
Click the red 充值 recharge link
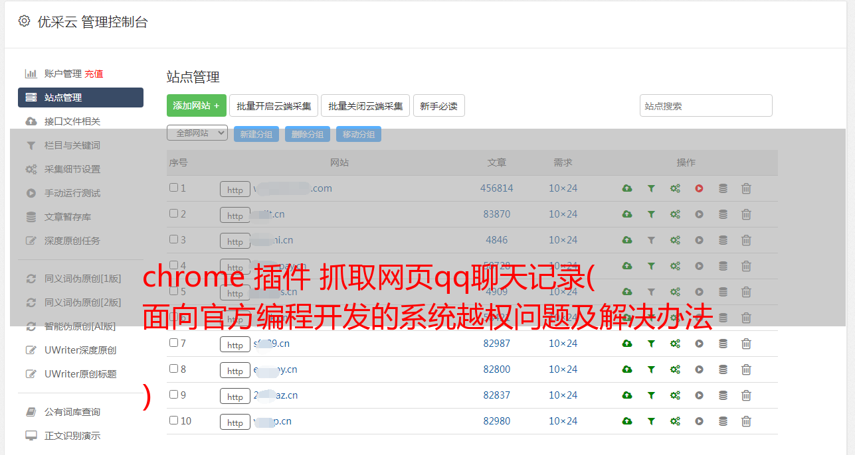(x=94, y=74)
